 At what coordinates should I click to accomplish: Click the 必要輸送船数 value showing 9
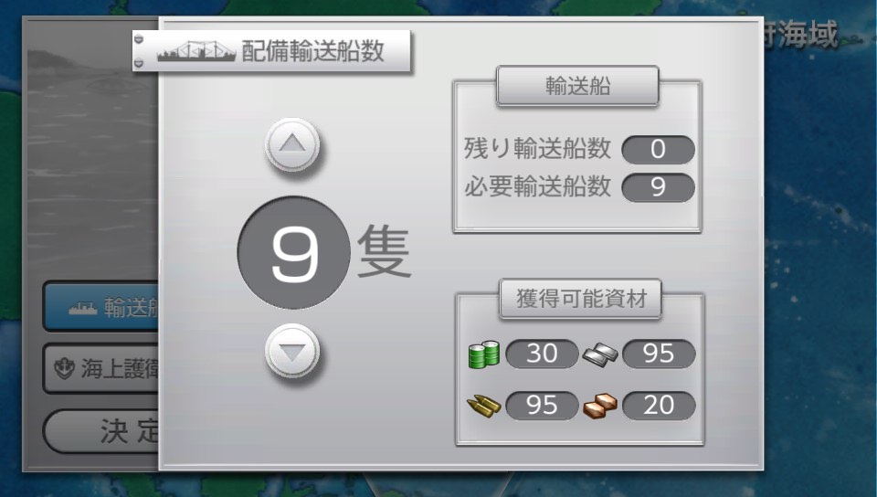click(659, 187)
